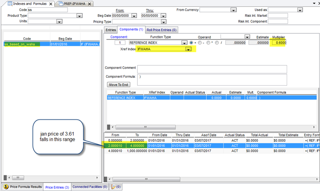Screen dimensions: 320x191
Task: Select the divide operand radio button
Action: [x=217, y=43]
